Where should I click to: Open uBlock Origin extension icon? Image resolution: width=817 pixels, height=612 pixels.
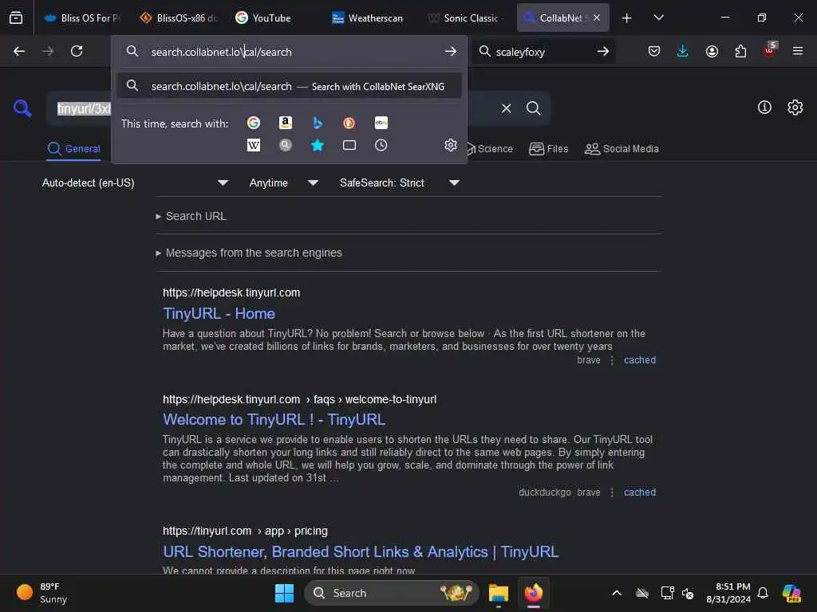tap(770, 50)
